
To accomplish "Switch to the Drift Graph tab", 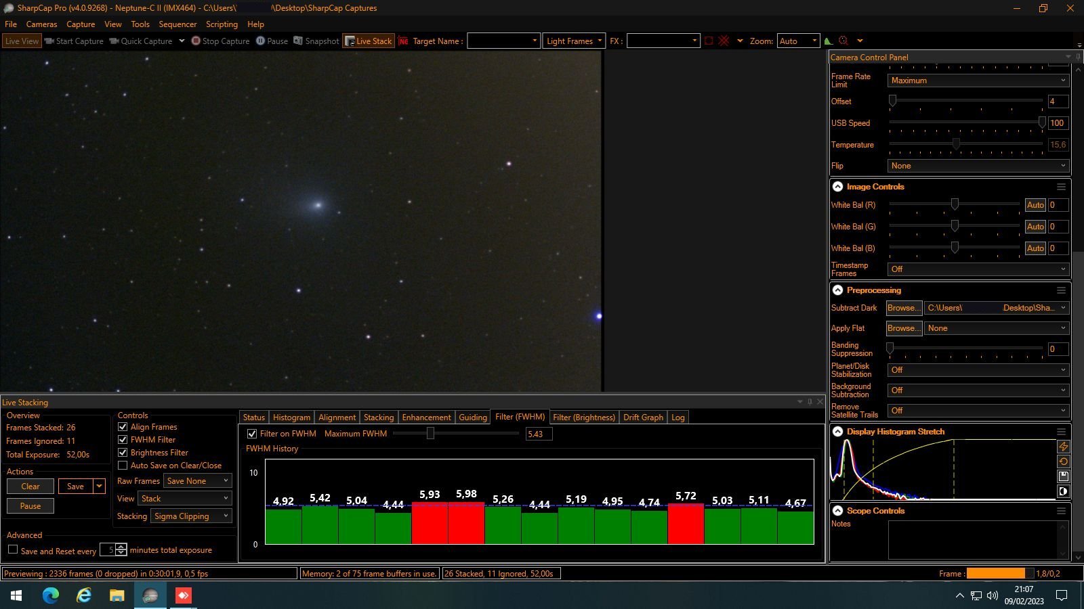I will (x=643, y=418).
